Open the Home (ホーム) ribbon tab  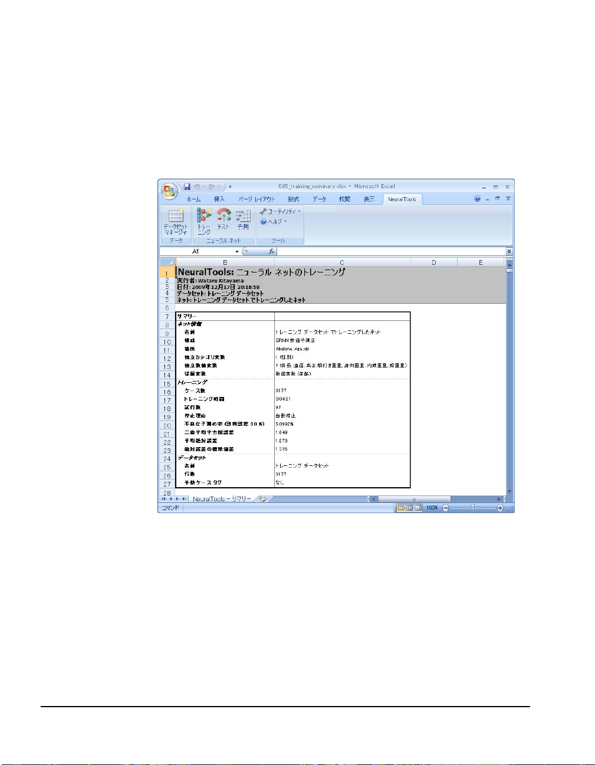(x=193, y=199)
